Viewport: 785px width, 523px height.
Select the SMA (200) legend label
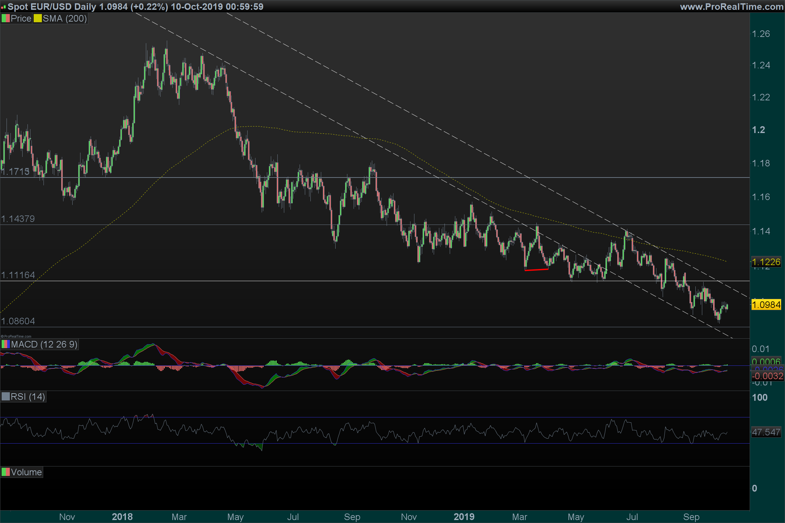pos(65,18)
